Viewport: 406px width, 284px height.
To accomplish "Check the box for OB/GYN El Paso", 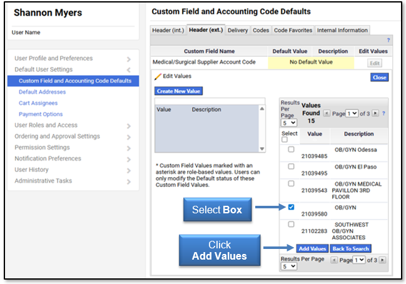I will coord(292,166).
